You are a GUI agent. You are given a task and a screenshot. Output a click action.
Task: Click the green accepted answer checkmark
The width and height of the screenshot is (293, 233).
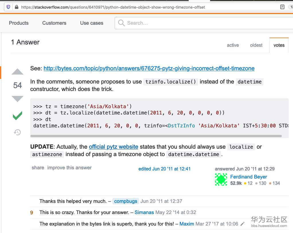pyautogui.click(x=17, y=116)
